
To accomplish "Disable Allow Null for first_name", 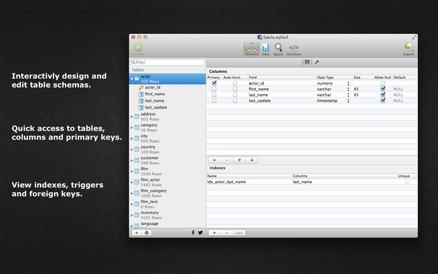I will tap(383, 89).
